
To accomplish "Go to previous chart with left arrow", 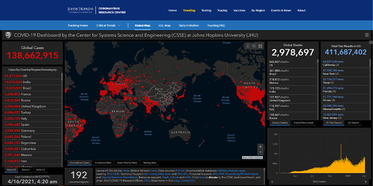I will pyautogui.click(x=271, y=182).
